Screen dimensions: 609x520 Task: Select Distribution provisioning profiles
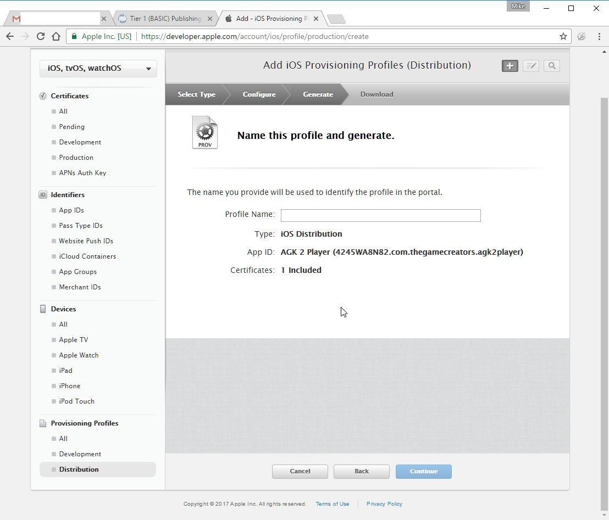click(98, 469)
